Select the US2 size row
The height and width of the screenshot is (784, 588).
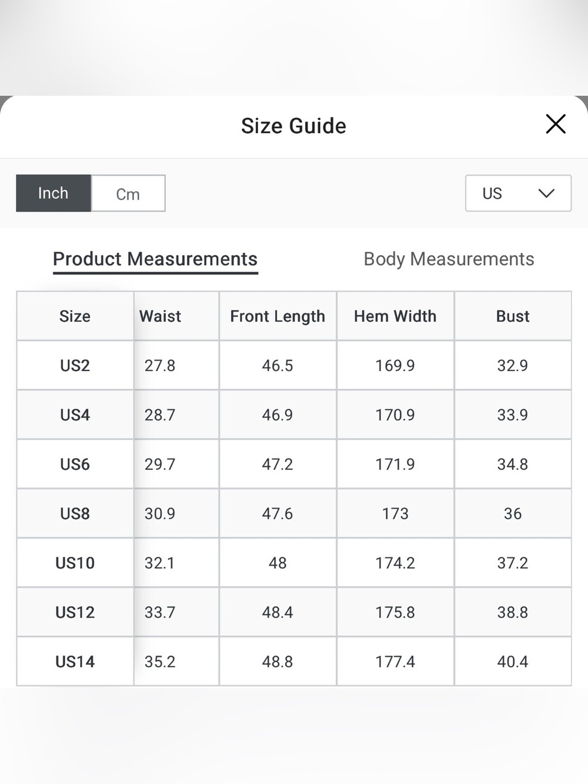(294, 365)
